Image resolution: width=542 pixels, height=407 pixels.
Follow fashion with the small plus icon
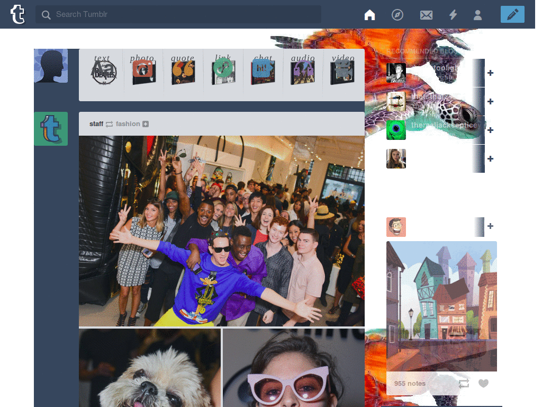point(146,124)
